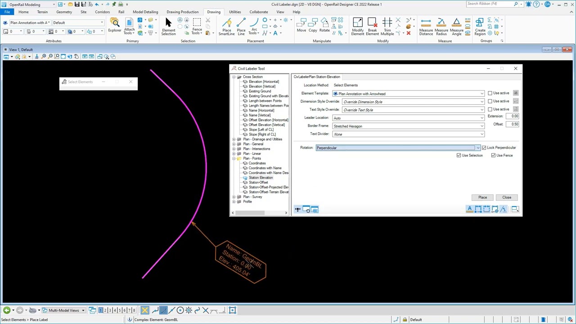Activate the Measure Distance tool
The image size is (576, 324).
(426, 27)
